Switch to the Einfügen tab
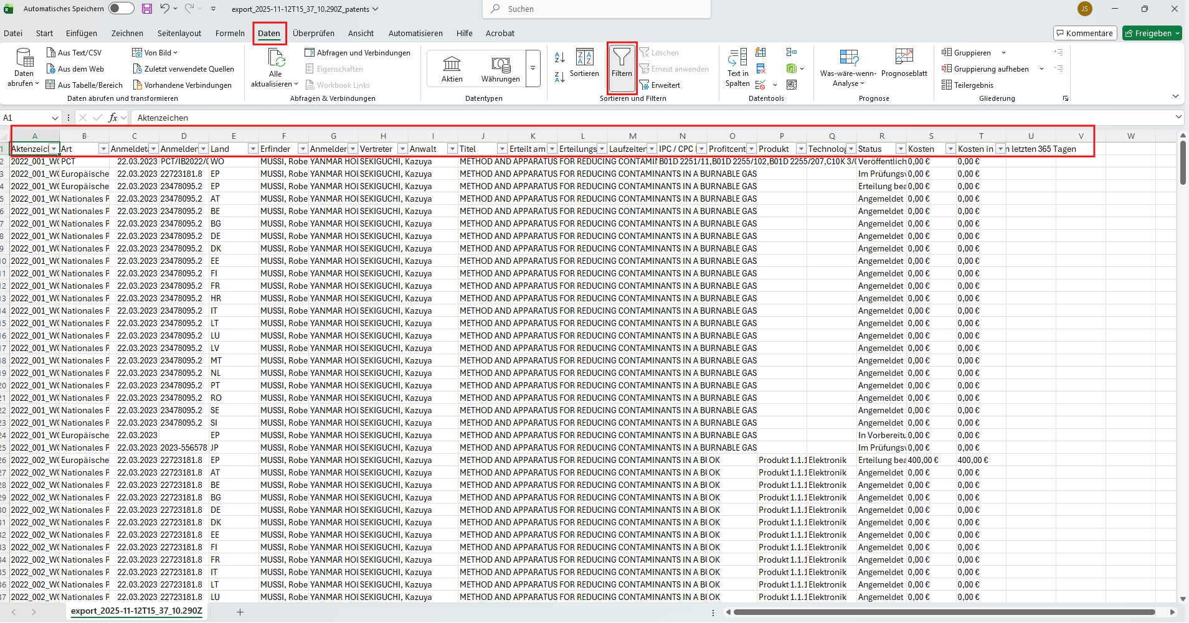This screenshot has width=1189, height=623. (x=82, y=34)
